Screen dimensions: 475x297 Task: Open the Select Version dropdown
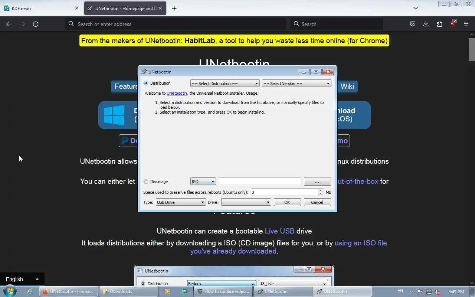(x=297, y=84)
